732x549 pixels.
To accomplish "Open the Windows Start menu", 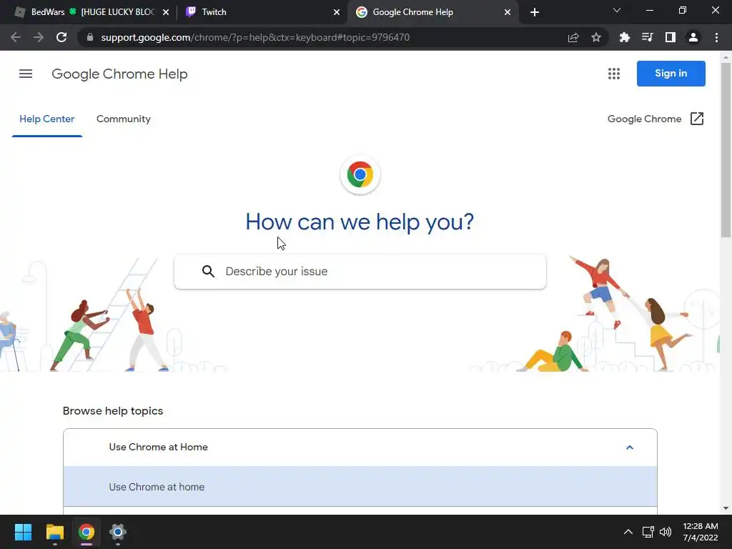I will 23,532.
